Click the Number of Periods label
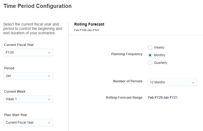 click(128, 81)
